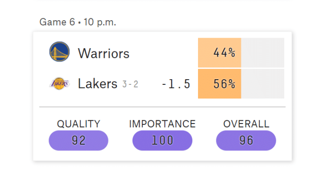Click the Lakers 3-2 series record
Viewport: 330px width, 173px height.
point(130,84)
